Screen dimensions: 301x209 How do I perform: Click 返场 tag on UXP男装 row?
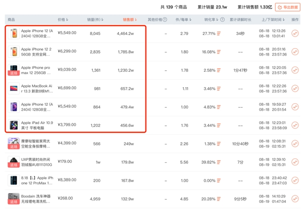14,165
